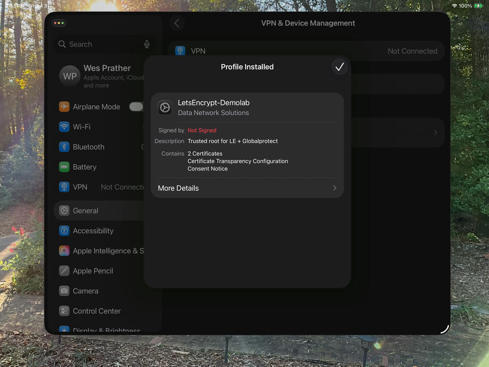Viewport: 489px width, 367px height.
Task: Click the Wi-Fi status bar icon
Action: (x=454, y=5)
